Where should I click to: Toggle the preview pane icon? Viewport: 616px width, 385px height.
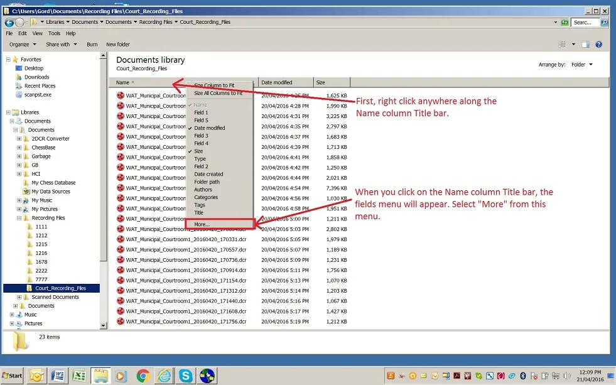coord(585,45)
